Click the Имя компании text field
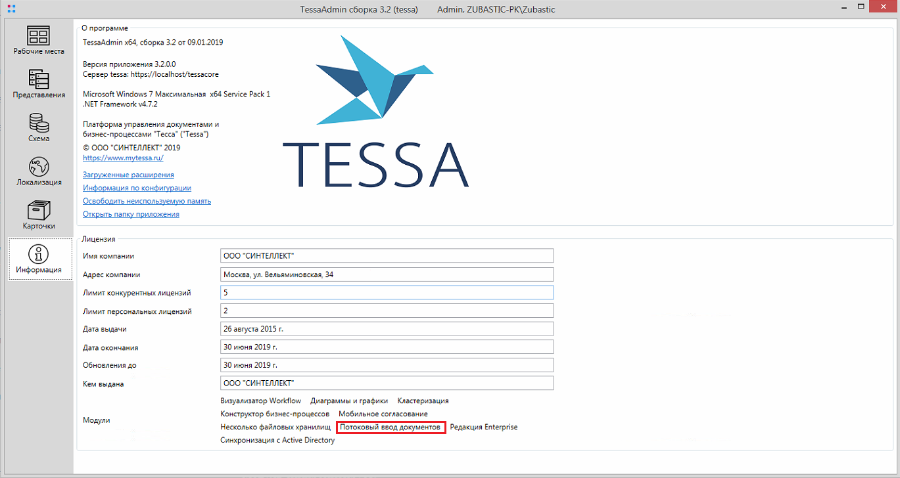900x478 pixels. [387, 255]
